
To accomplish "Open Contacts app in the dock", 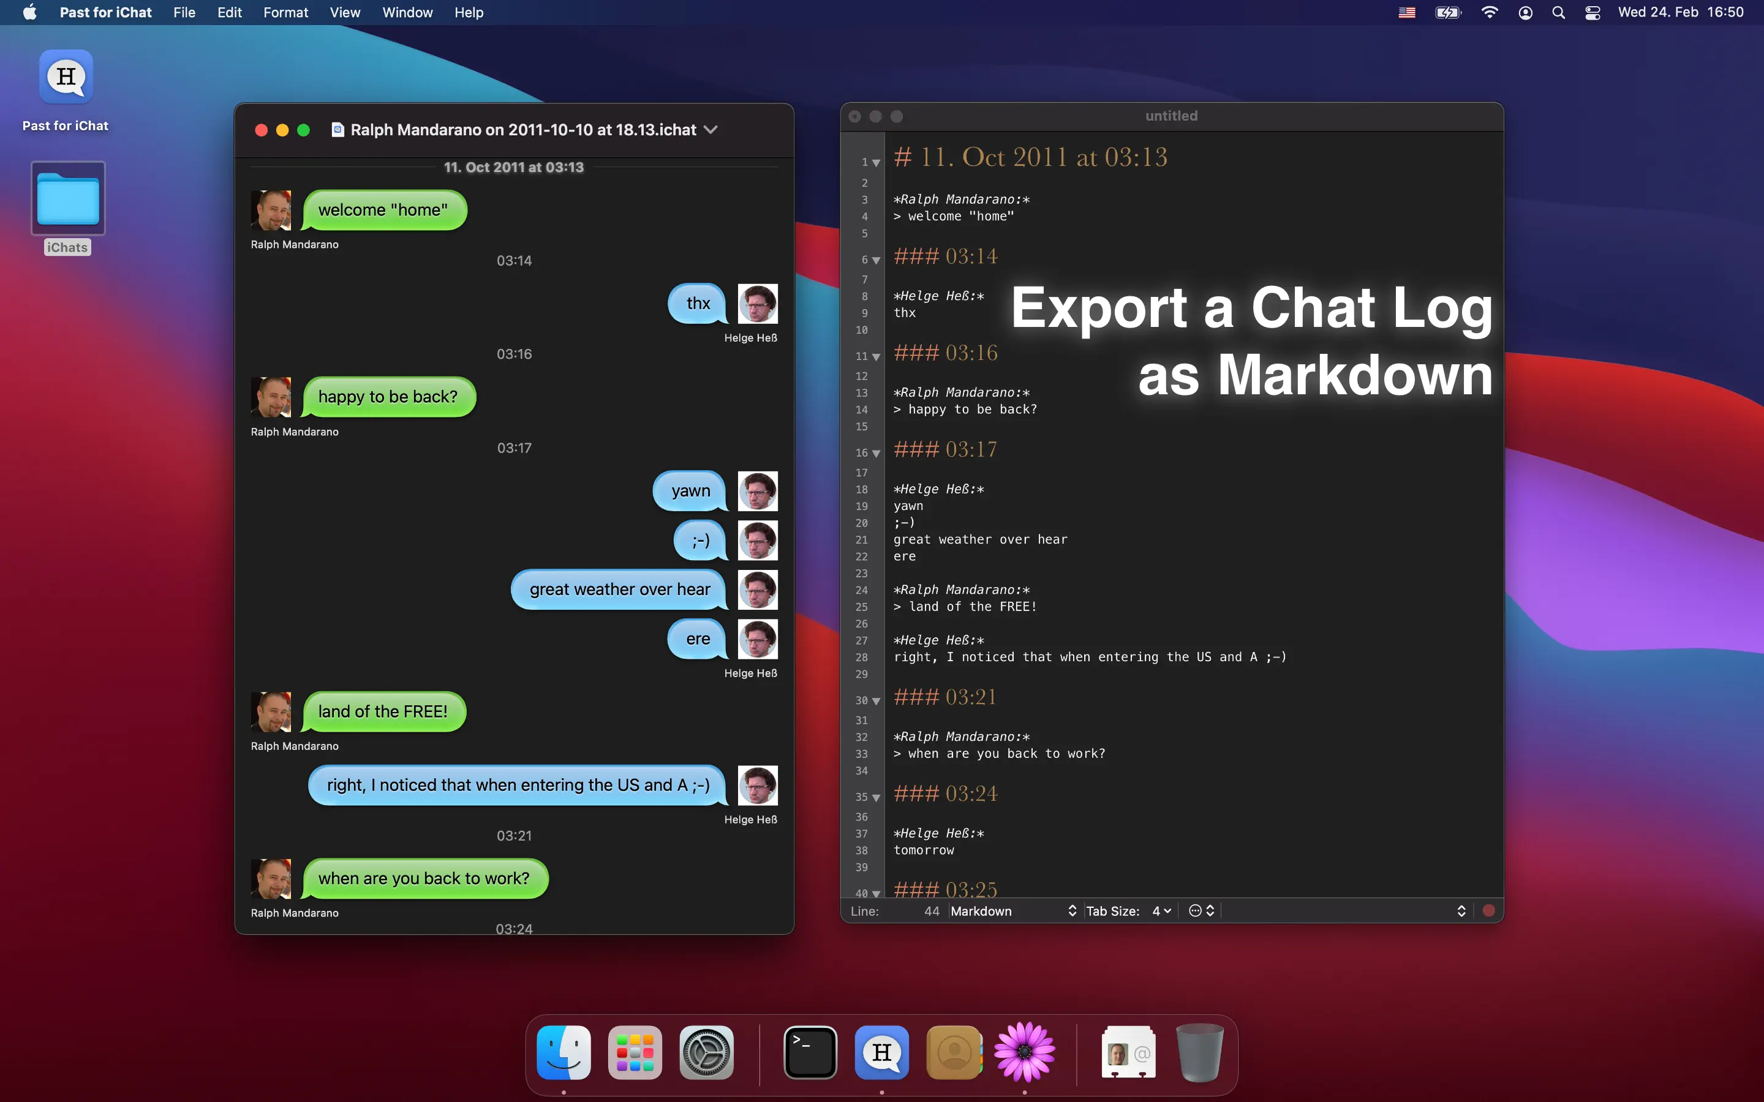I will [x=954, y=1052].
